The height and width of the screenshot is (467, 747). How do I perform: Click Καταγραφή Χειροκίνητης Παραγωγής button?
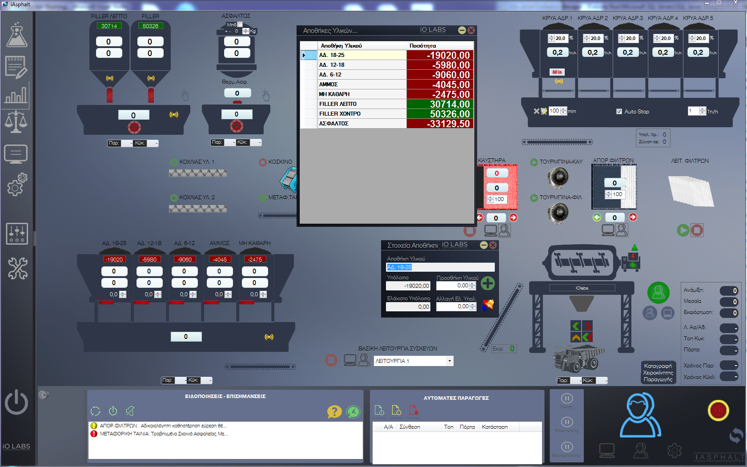tap(658, 373)
